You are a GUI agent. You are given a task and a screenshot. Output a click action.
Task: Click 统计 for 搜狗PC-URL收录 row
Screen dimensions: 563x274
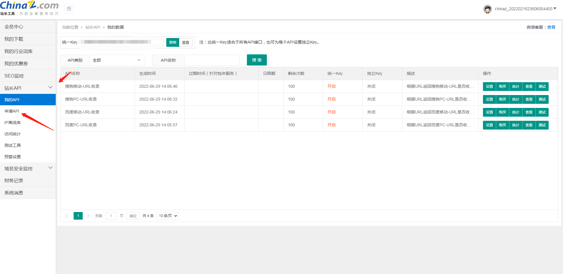tap(516, 99)
